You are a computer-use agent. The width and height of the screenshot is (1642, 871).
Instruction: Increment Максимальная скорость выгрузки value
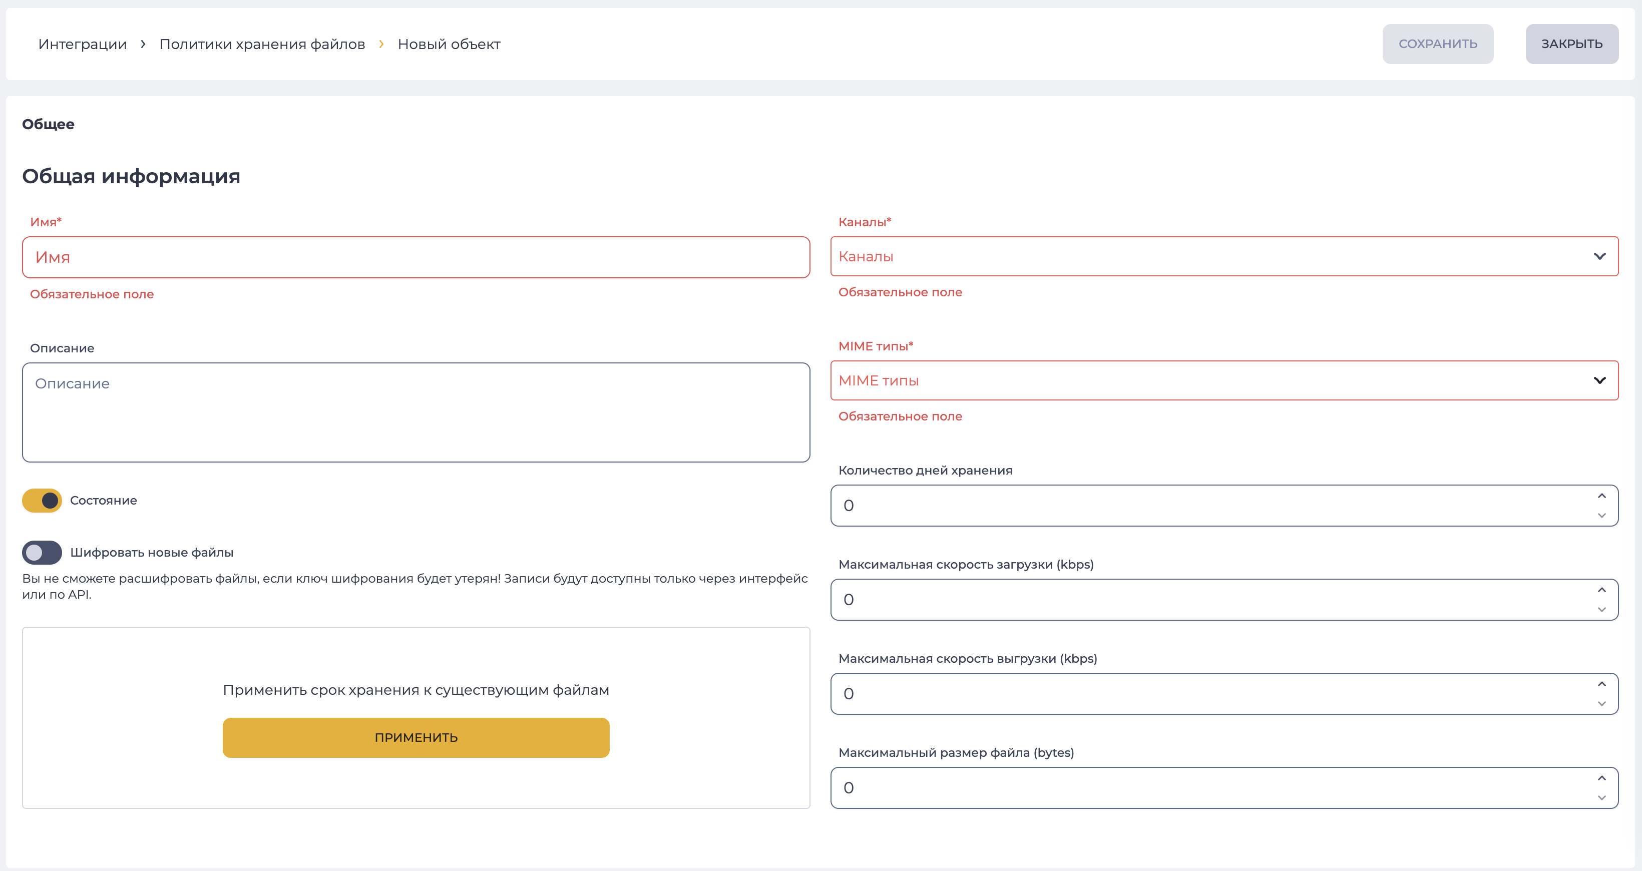(1601, 684)
